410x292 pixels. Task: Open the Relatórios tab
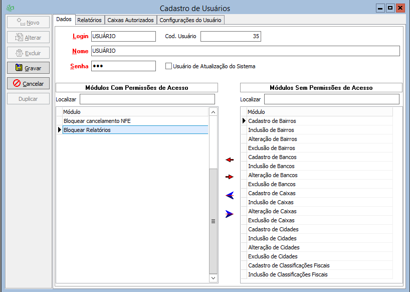[x=90, y=20]
